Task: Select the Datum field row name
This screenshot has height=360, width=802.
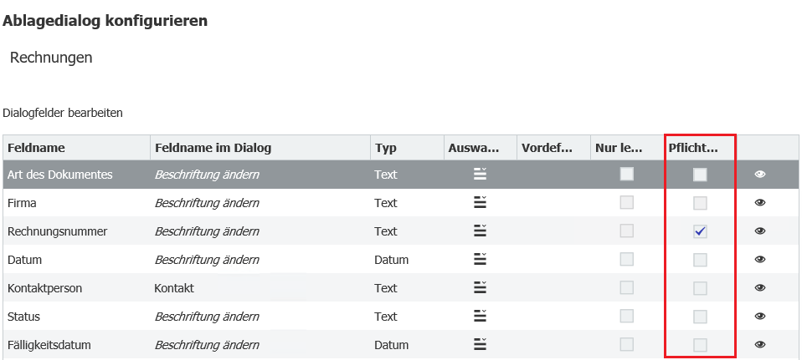Action: coord(24,260)
